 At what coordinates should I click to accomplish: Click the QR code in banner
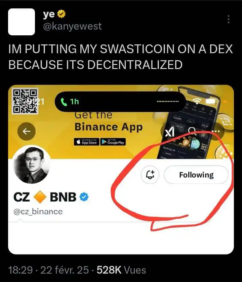point(25,101)
